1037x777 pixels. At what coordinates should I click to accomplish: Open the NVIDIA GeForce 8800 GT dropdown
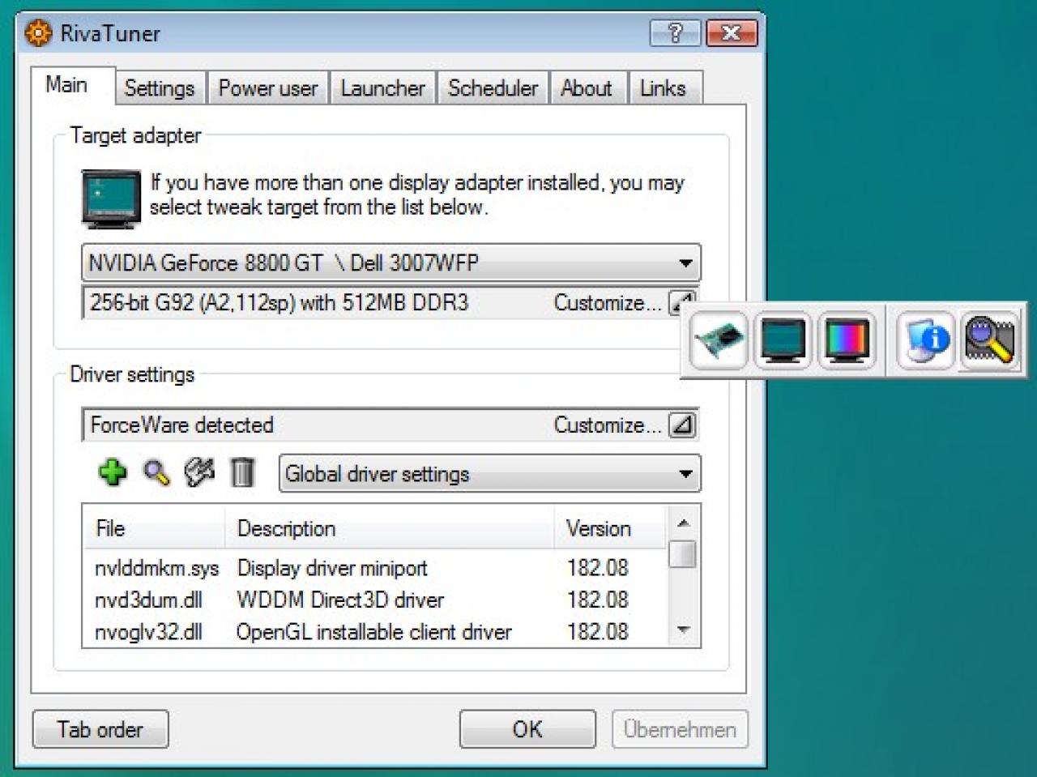(x=391, y=263)
